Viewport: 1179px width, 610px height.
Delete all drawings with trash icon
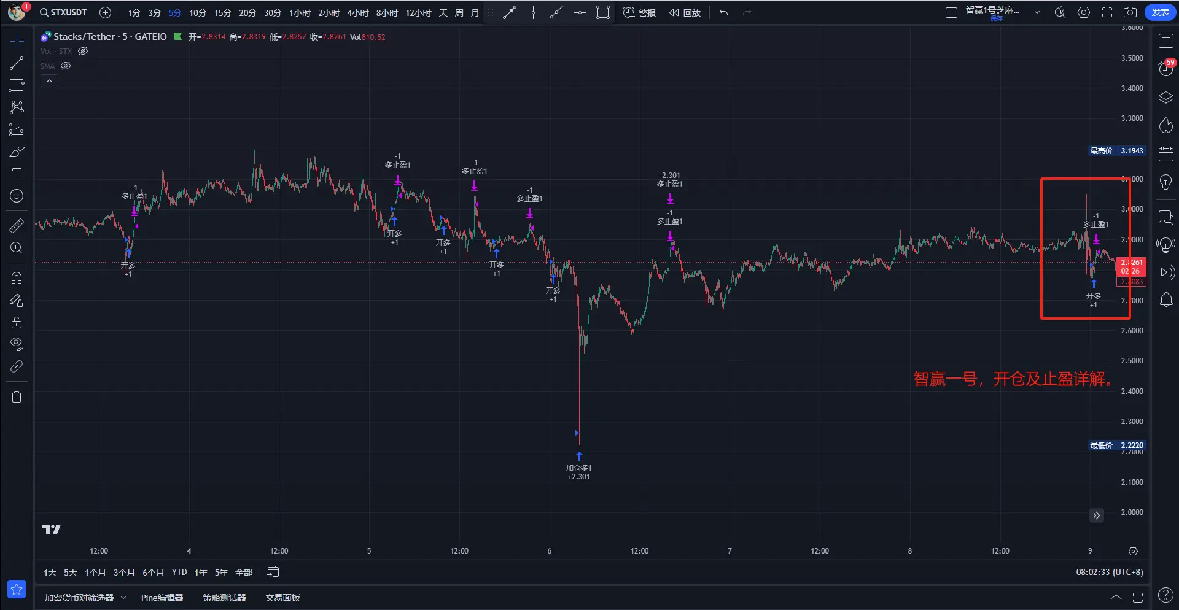17,396
